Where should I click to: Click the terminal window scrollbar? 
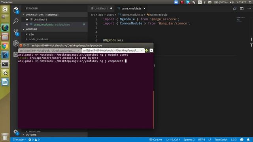point(153,110)
